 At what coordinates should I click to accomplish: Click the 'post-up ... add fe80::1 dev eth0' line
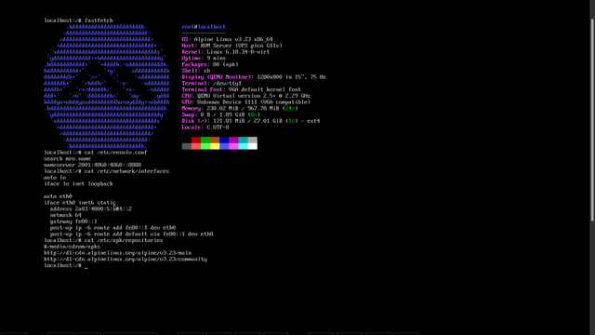click(x=113, y=228)
